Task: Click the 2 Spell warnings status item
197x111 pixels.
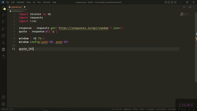Action: (x=172, y=109)
